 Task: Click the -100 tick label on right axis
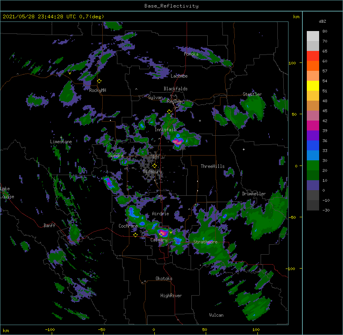291,269
